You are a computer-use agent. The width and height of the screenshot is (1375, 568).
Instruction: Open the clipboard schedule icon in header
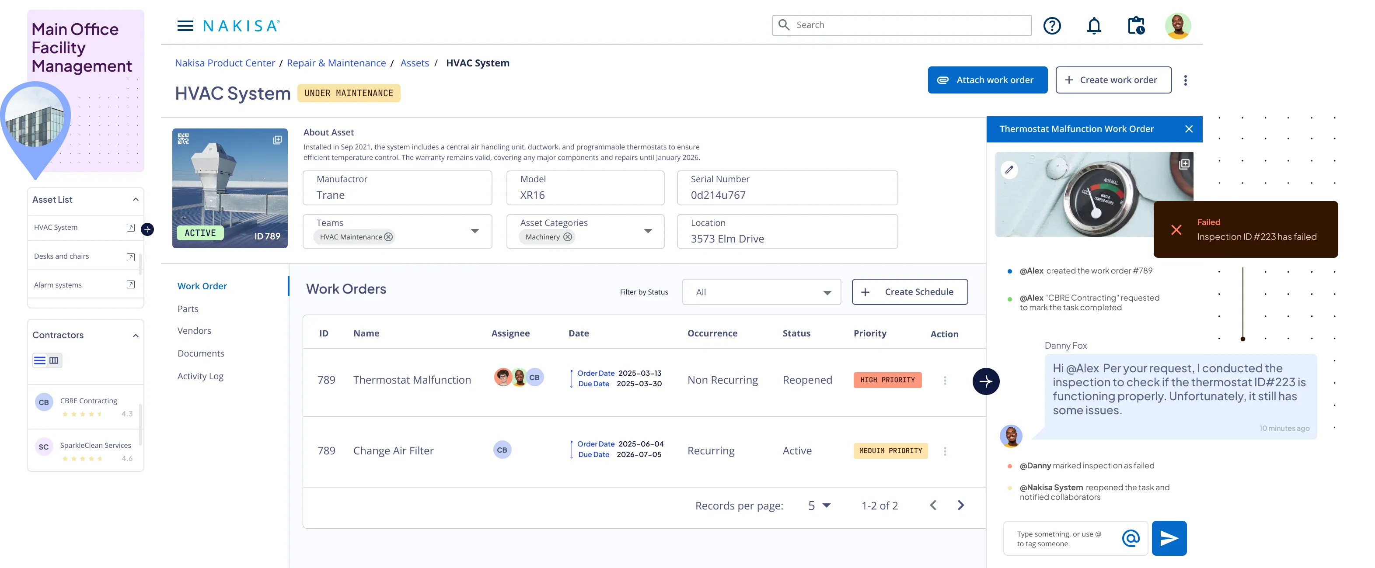pyautogui.click(x=1136, y=26)
